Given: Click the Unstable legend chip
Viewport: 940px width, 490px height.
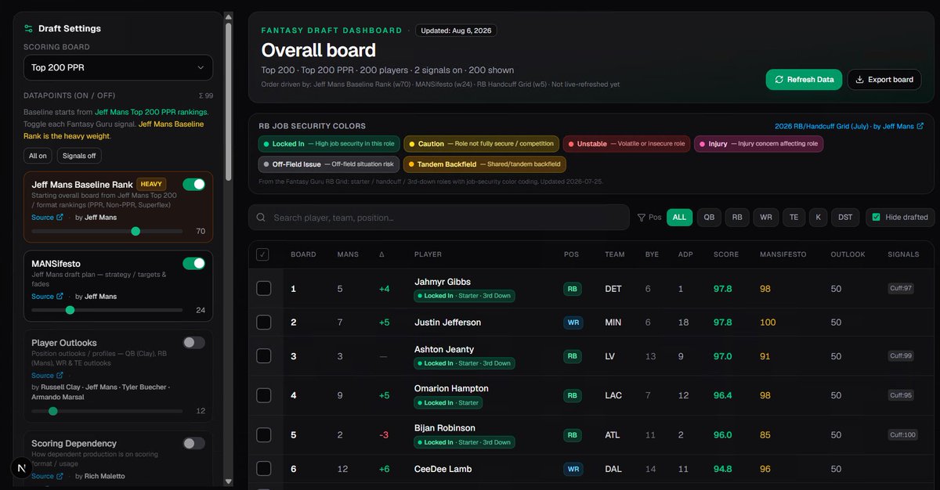Looking at the screenshot, I should pyautogui.click(x=627, y=144).
